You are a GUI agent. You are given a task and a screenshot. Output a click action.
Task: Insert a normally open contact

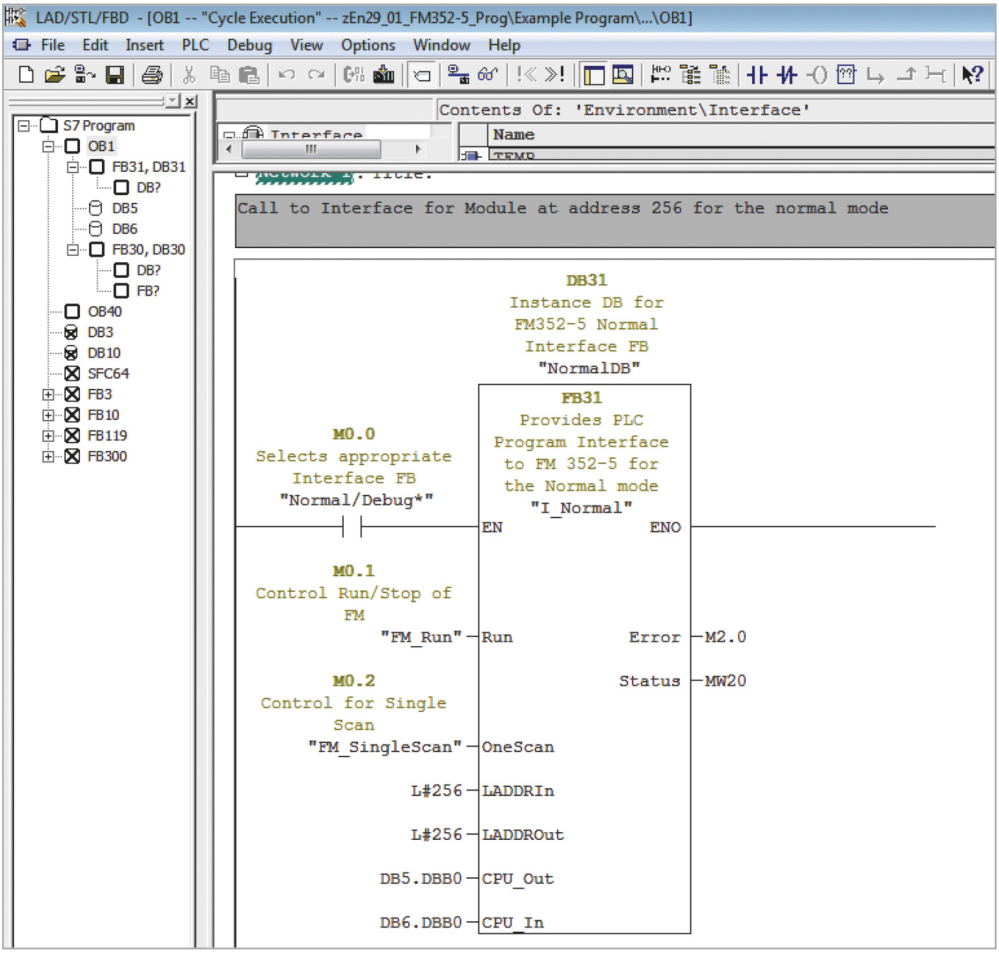[757, 74]
